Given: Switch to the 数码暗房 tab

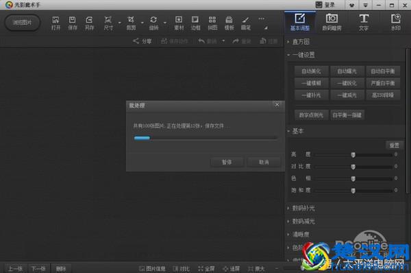Looking at the screenshot, I should pos(332,22).
